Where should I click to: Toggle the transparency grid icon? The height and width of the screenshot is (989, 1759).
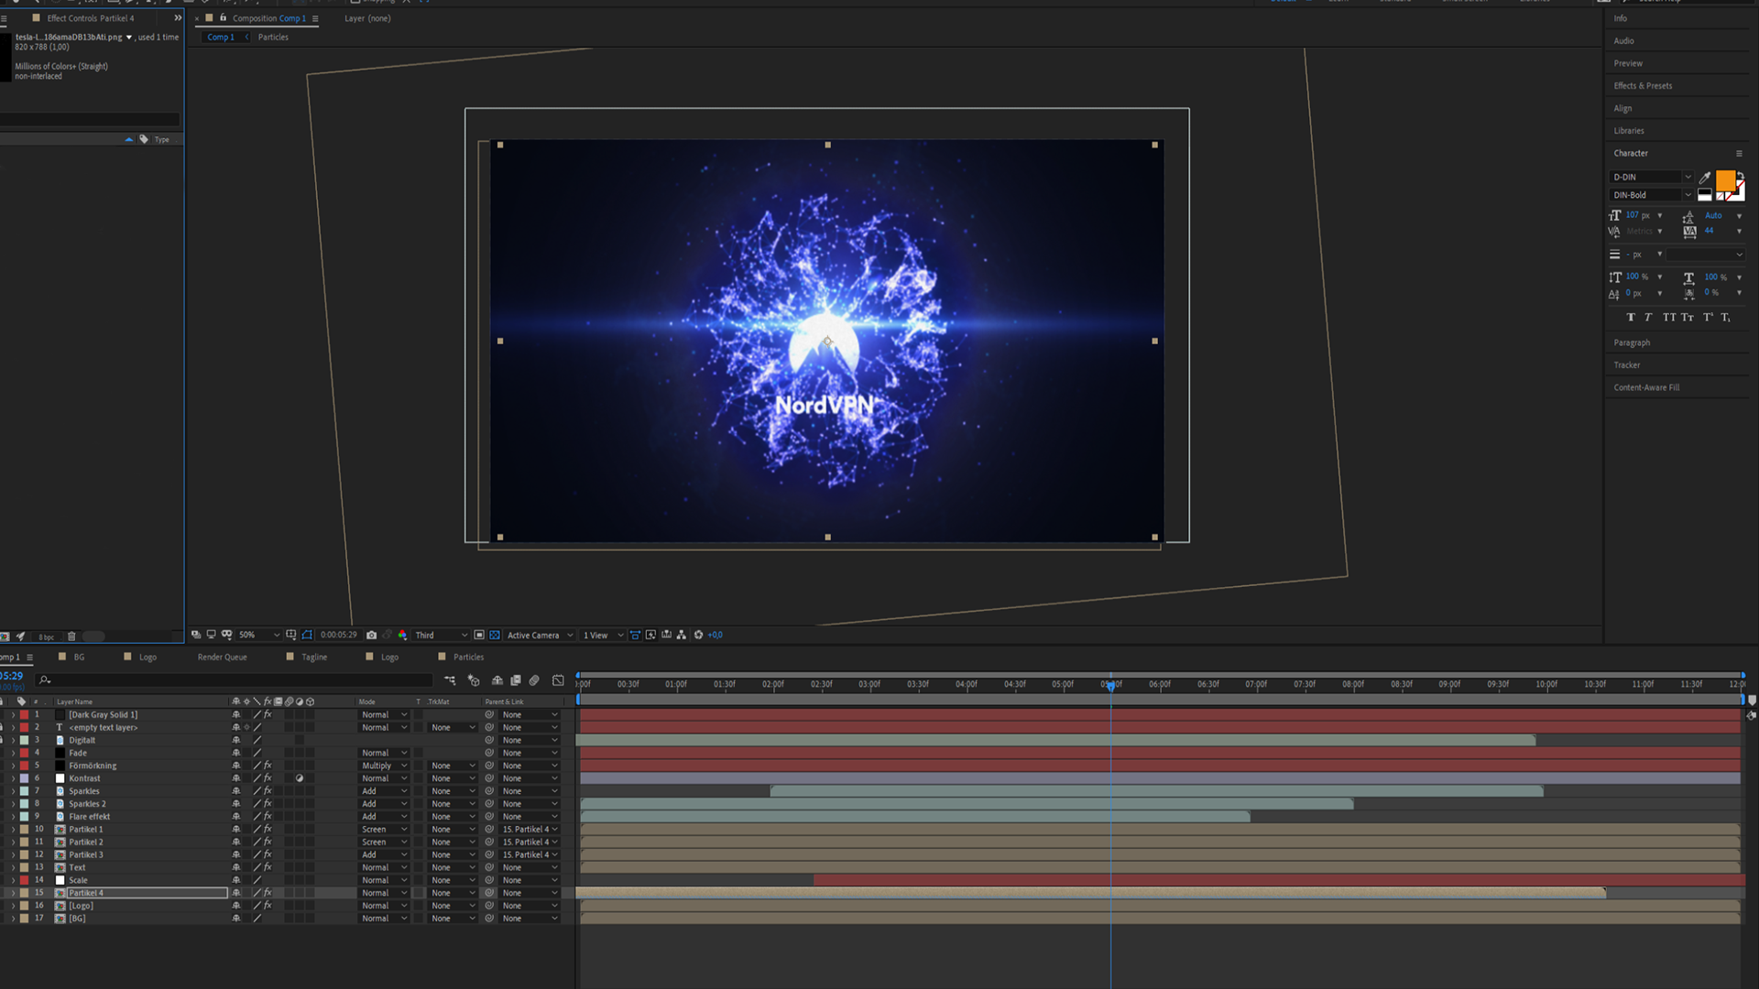pos(495,635)
